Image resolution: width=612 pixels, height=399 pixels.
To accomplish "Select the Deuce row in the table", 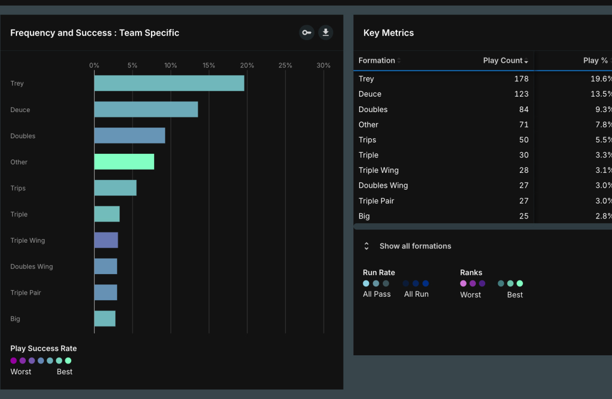I will tap(443, 94).
